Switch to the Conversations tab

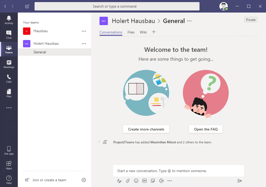(x=111, y=32)
